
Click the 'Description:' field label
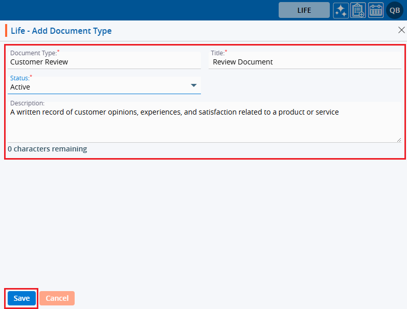tap(27, 103)
